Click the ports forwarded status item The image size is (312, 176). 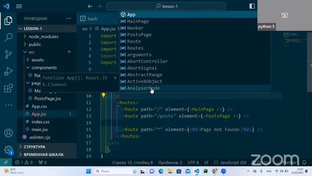pos(42,162)
